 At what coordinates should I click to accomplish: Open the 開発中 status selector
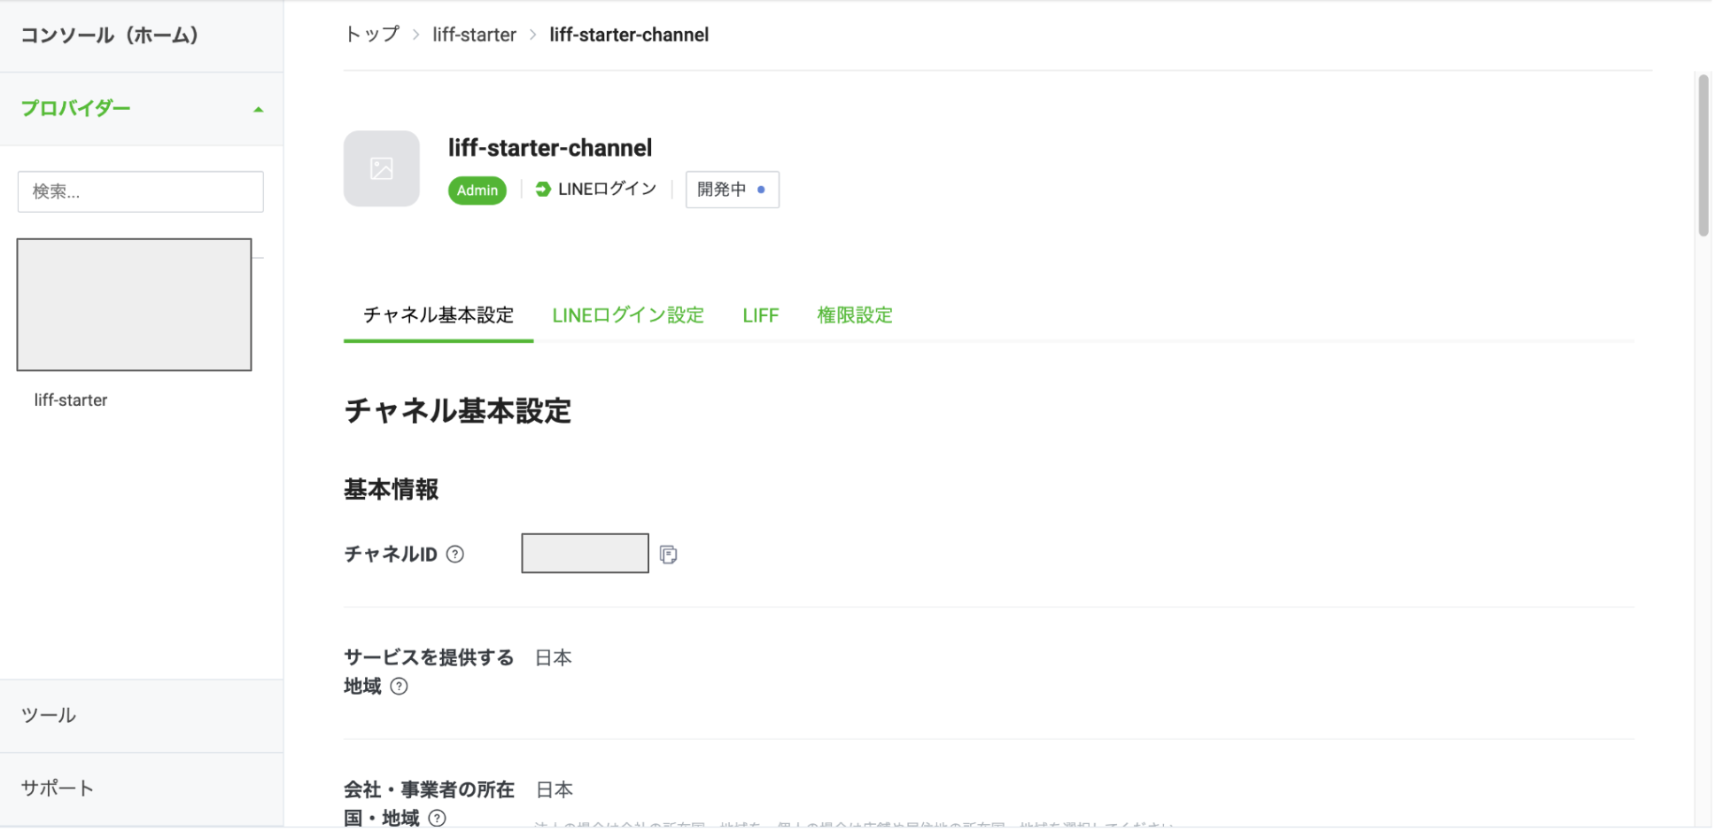[x=732, y=189]
